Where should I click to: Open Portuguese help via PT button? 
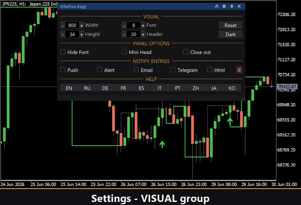[178, 88]
